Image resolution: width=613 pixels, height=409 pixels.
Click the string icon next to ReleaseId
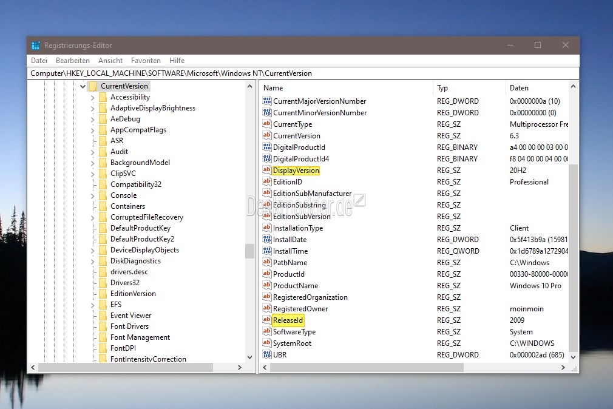(267, 320)
